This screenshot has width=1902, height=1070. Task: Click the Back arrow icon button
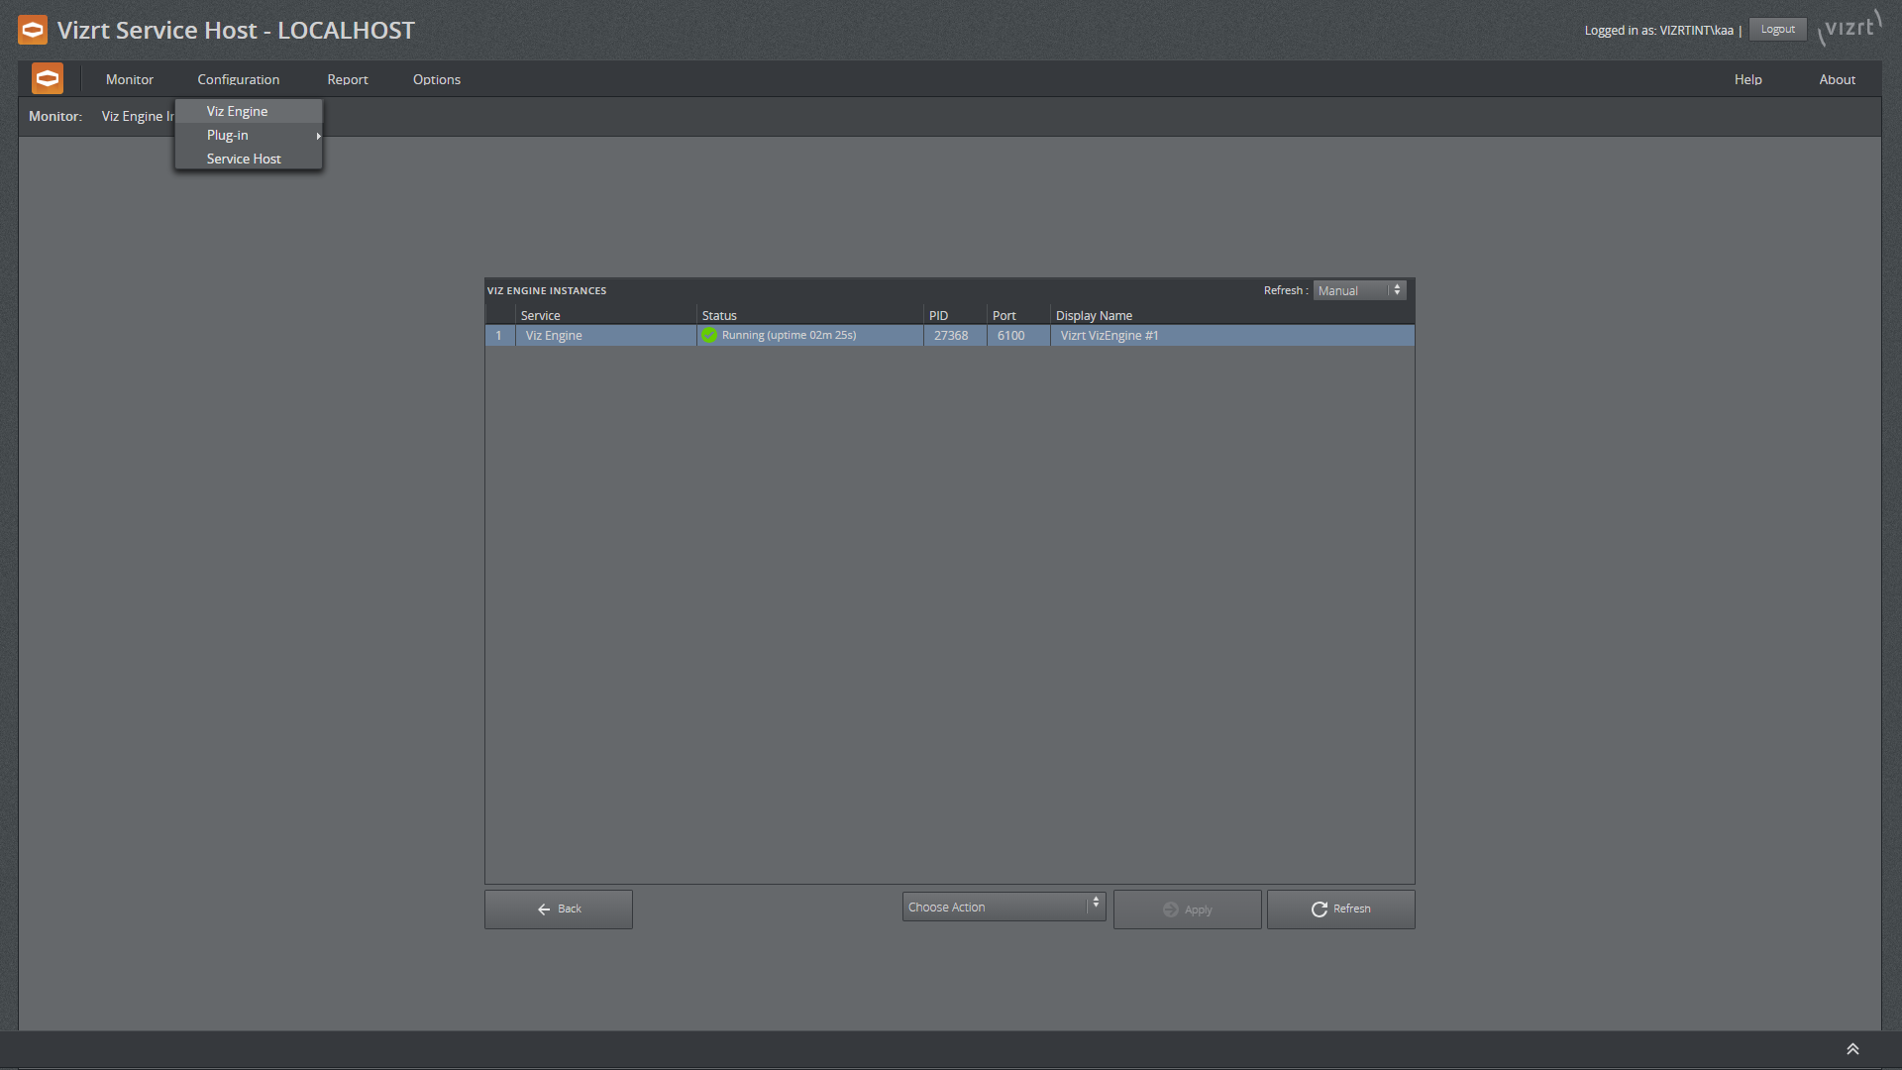coord(545,908)
